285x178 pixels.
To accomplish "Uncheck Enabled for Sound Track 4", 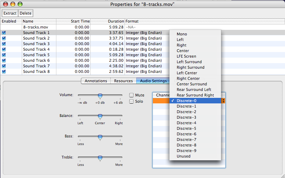I will point(4,49).
